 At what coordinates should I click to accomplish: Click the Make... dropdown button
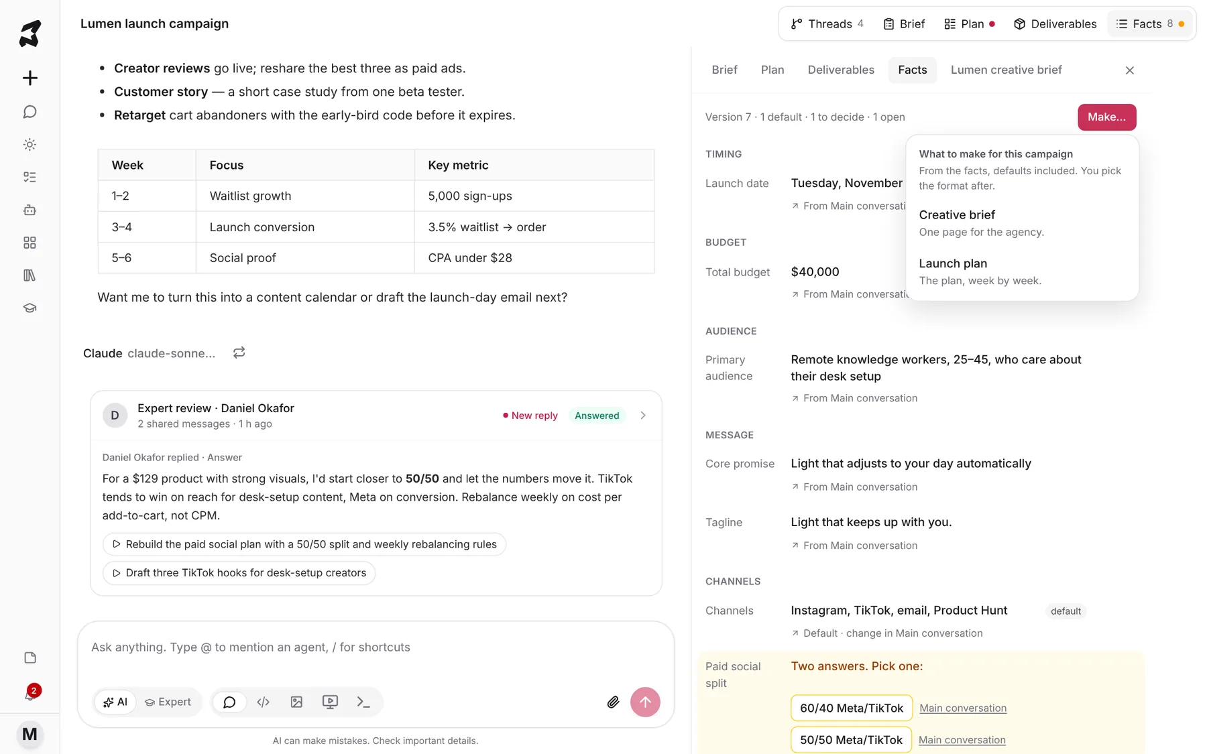(x=1107, y=117)
